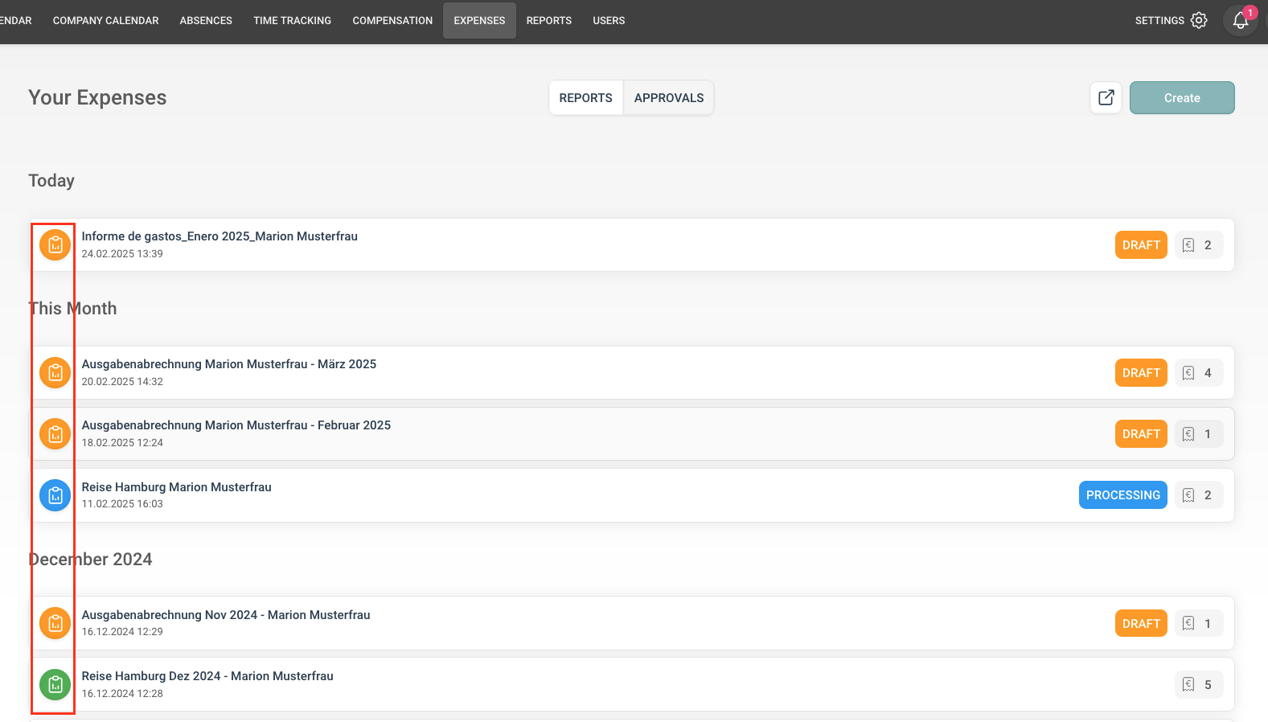Open the Company Calendar page
This screenshot has width=1268, height=722.
tap(105, 21)
